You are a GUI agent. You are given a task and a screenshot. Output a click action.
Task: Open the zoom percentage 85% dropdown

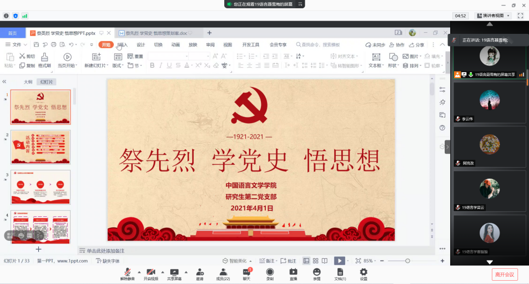[370, 261]
